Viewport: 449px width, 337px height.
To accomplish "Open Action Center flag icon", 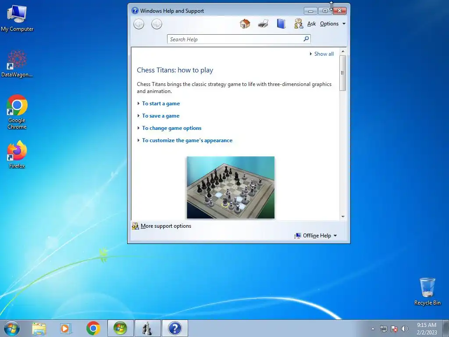I will 394,329.
